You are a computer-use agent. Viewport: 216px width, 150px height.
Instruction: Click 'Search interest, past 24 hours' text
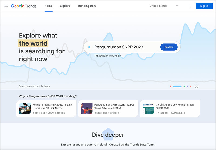34,86
